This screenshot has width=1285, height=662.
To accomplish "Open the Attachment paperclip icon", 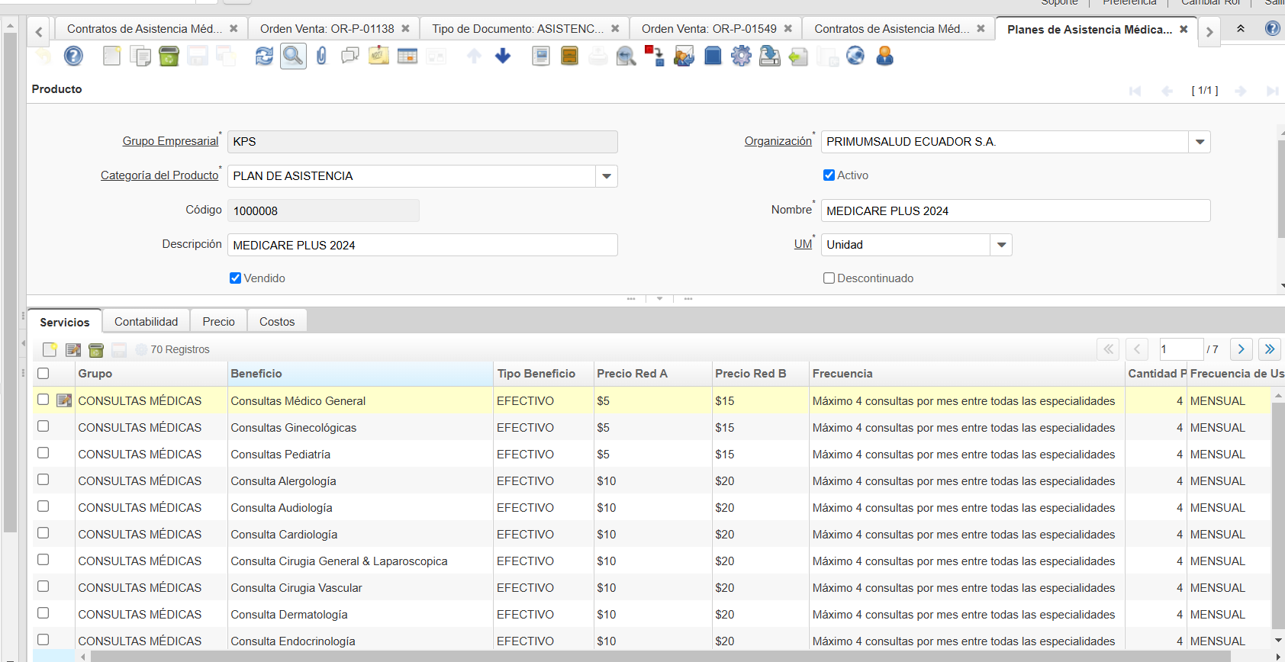I will (x=321, y=56).
